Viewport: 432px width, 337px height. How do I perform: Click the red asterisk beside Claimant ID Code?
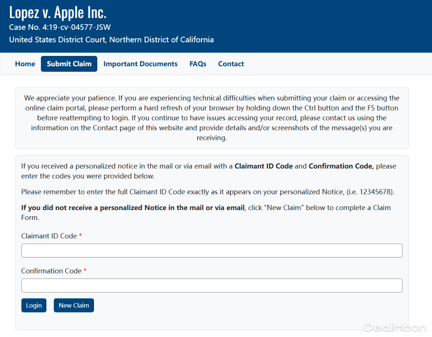click(x=80, y=236)
